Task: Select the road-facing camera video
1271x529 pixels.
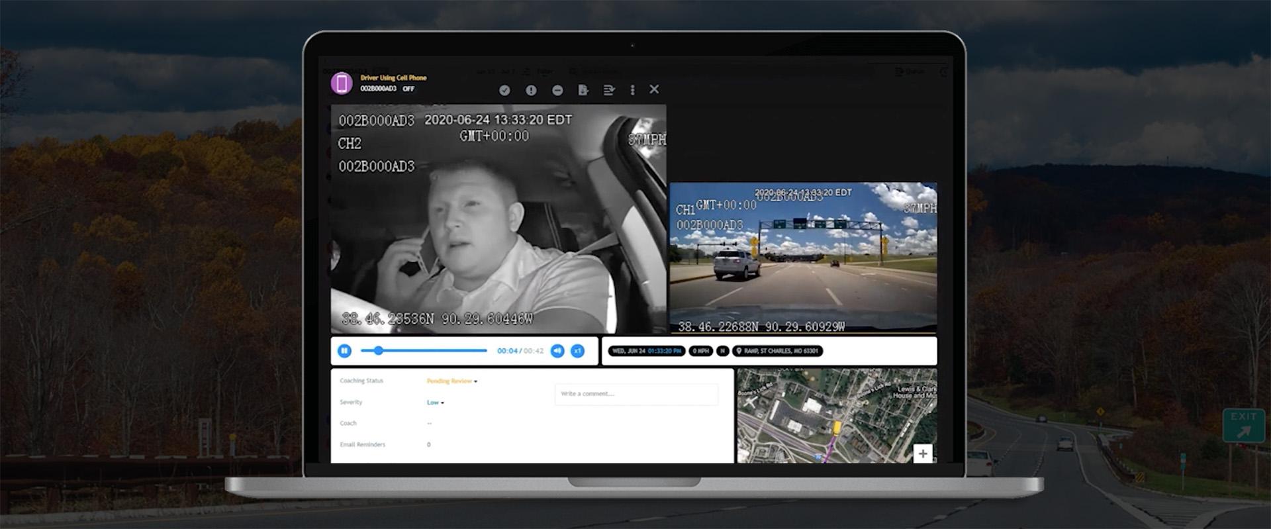Action: pyautogui.click(x=803, y=257)
